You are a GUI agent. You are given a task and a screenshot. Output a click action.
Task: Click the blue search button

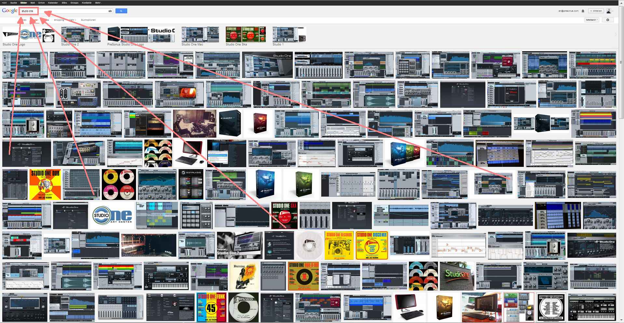coord(121,11)
